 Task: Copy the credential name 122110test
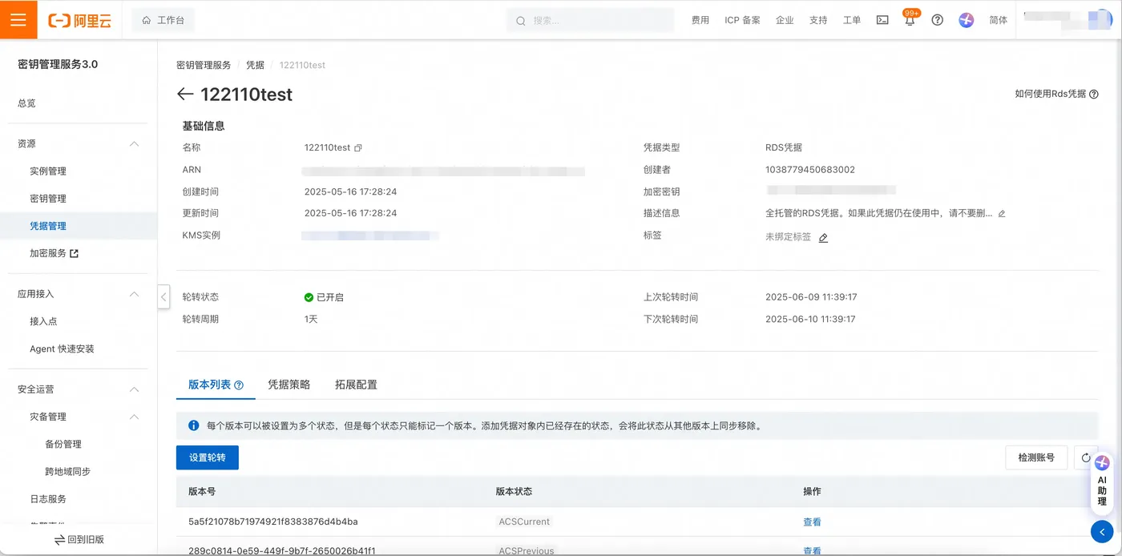coord(358,148)
